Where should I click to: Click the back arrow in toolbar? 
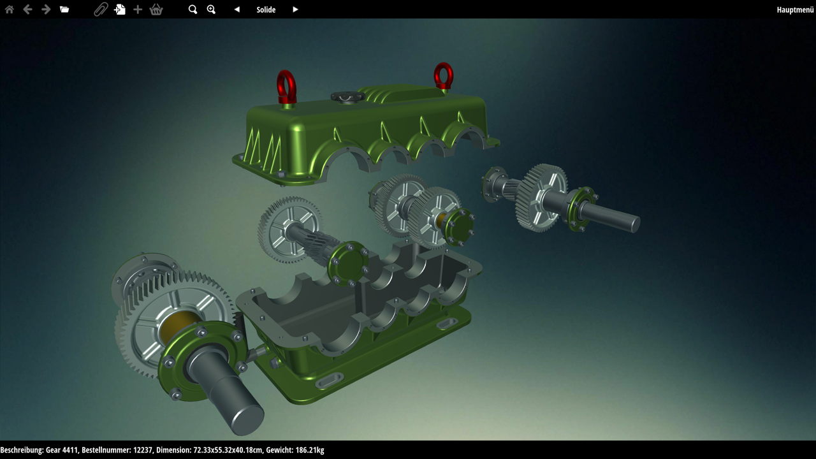[27, 10]
